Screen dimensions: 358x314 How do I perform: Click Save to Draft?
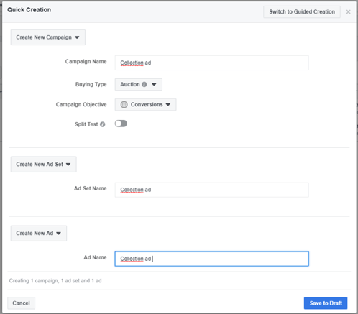click(326, 303)
